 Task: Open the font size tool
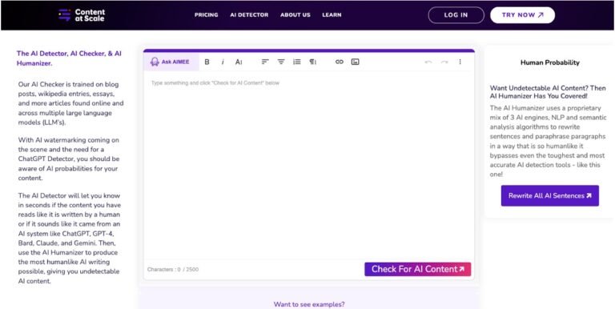click(x=239, y=62)
